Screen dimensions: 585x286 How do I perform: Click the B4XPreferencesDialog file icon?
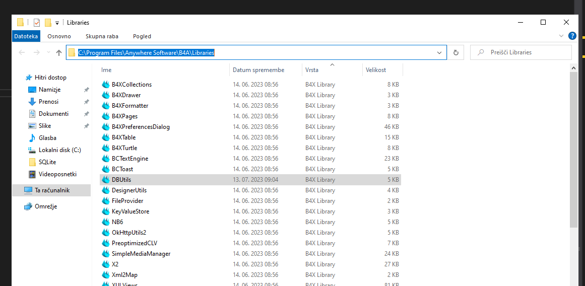pos(106,127)
